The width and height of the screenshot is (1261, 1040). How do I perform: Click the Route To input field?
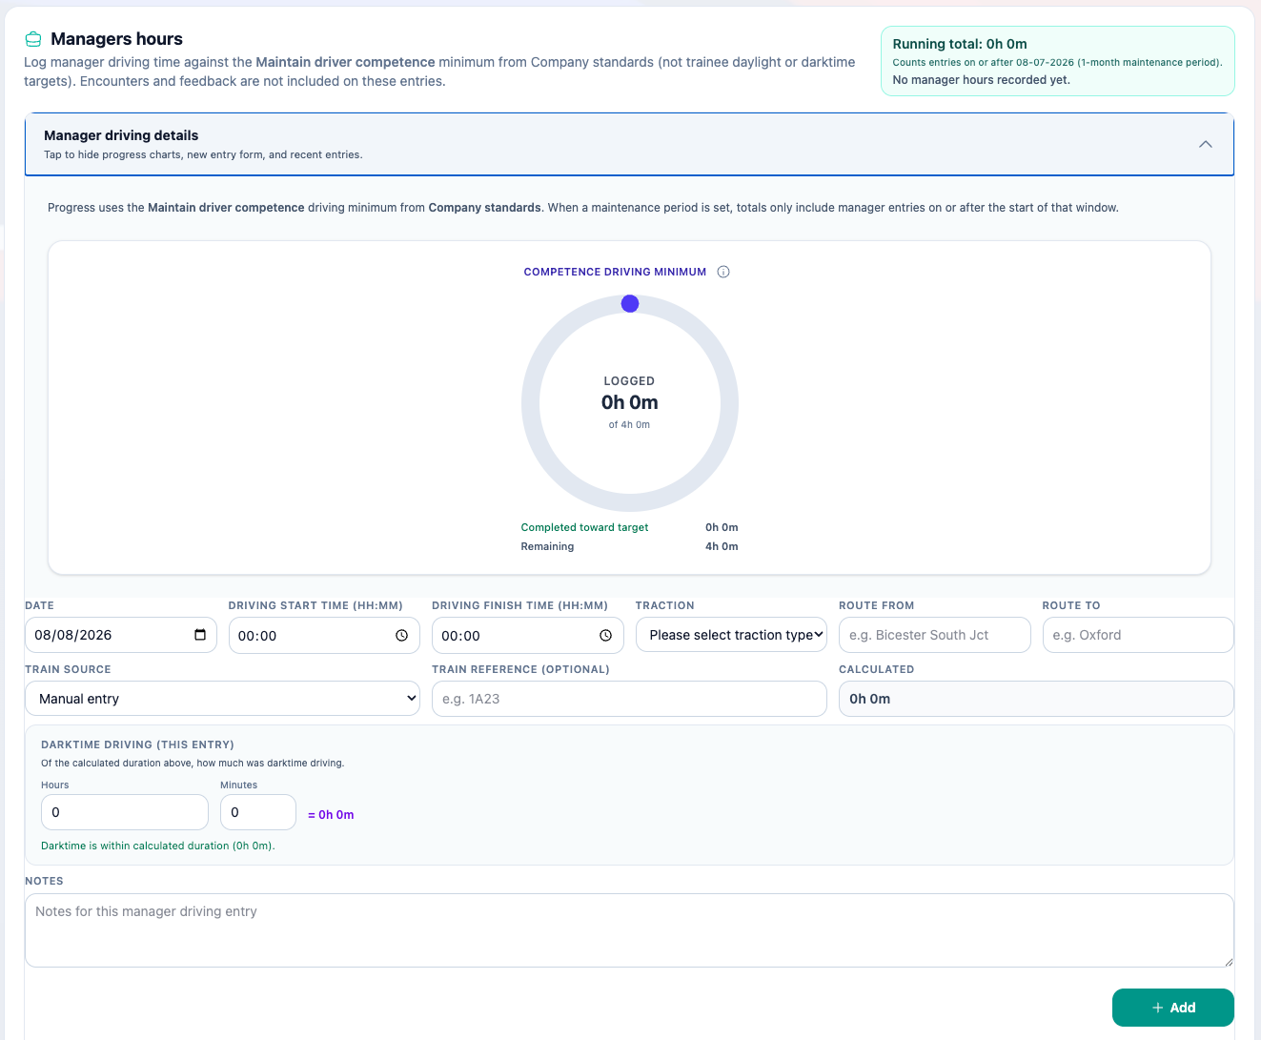coord(1138,635)
